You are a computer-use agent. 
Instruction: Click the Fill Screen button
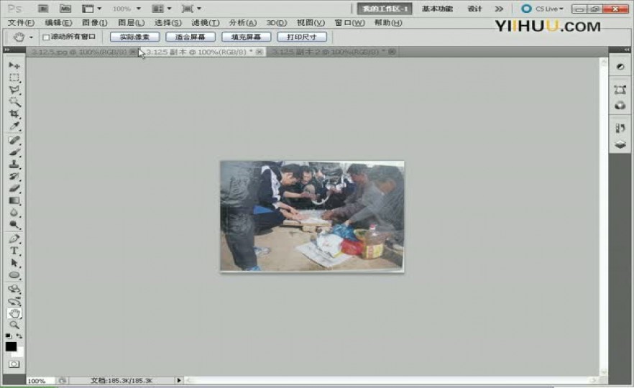(246, 37)
